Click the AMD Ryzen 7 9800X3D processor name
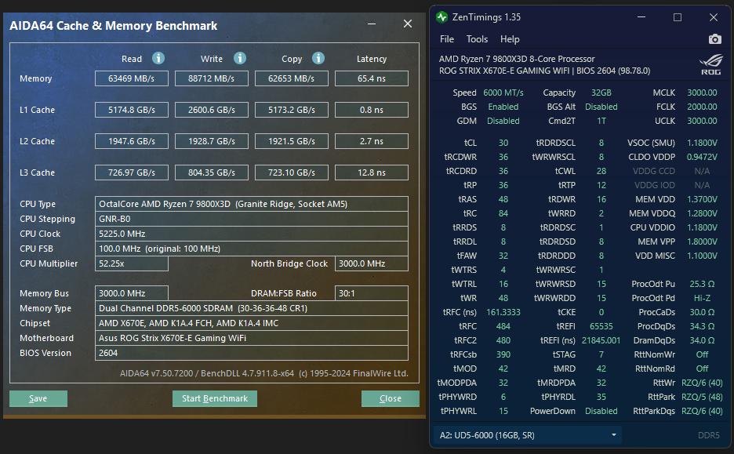The image size is (734, 454). [517, 59]
